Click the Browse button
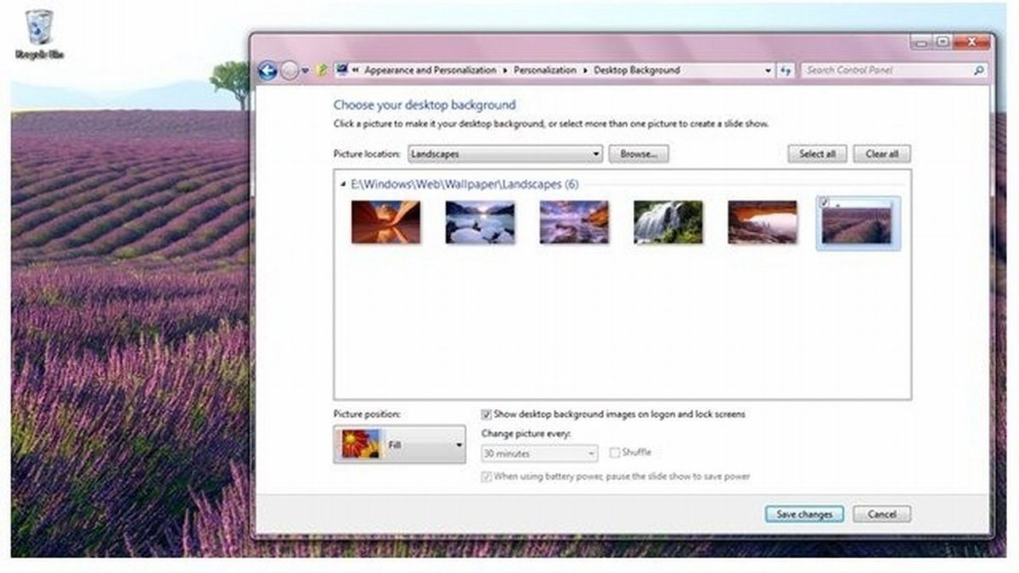 [639, 154]
